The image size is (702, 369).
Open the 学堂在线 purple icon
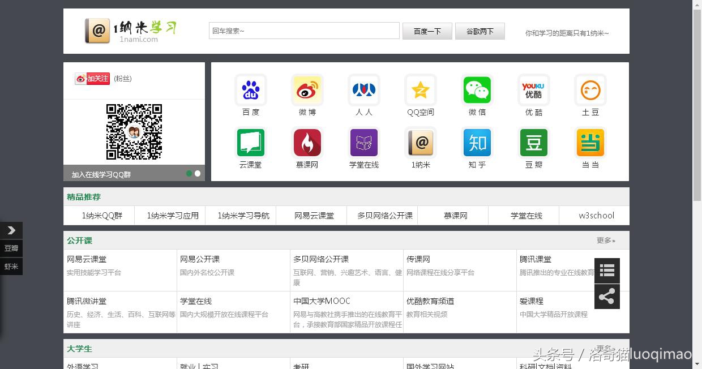[x=364, y=143]
